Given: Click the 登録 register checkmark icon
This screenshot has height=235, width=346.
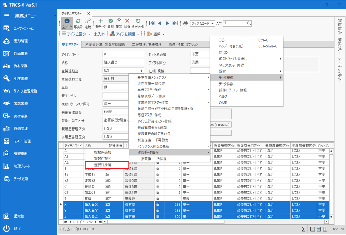Looking at the screenshot, I should (x=110, y=22).
